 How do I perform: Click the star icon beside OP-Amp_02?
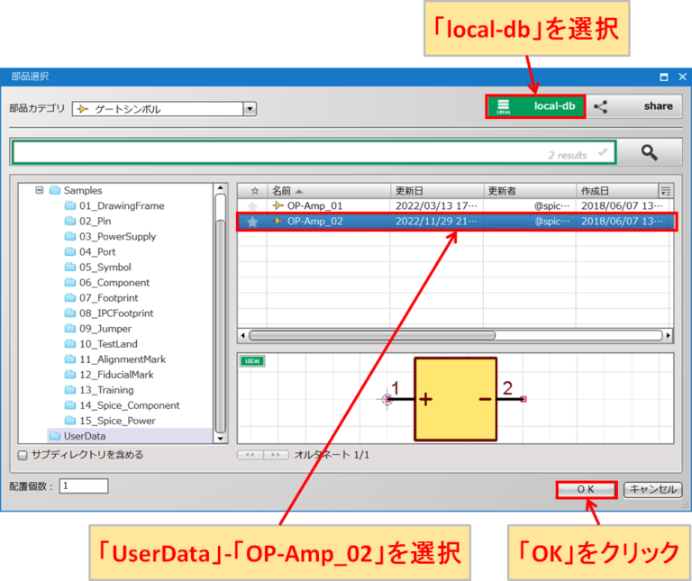tap(253, 222)
